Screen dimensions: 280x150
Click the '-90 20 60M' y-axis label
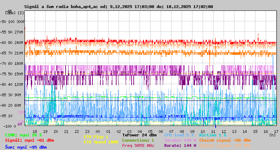[11, 105]
